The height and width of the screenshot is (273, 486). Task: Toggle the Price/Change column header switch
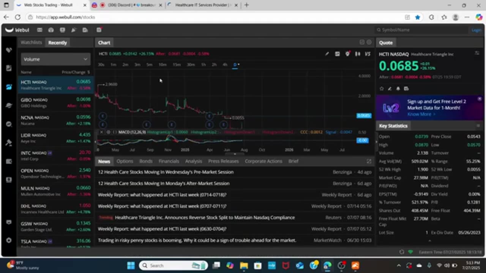coord(88,72)
